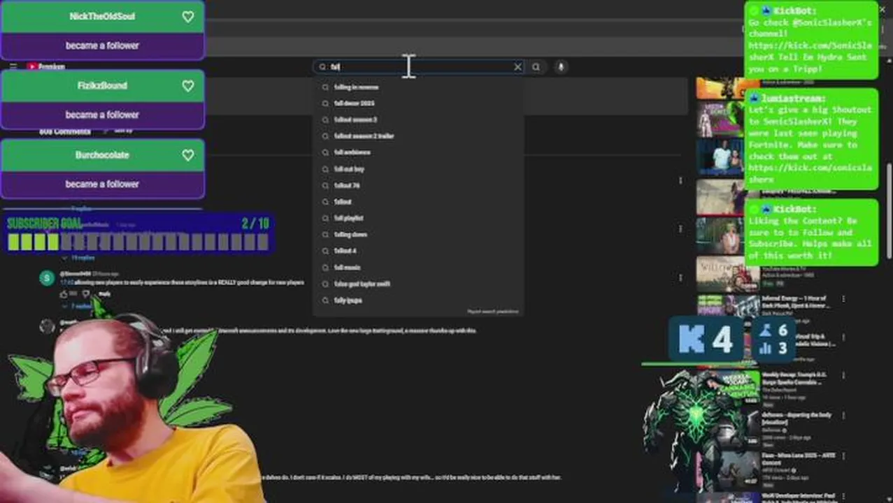Click heart icon on Burchocolate alert
This screenshot has height=503, width=893.
pos(187,155)
